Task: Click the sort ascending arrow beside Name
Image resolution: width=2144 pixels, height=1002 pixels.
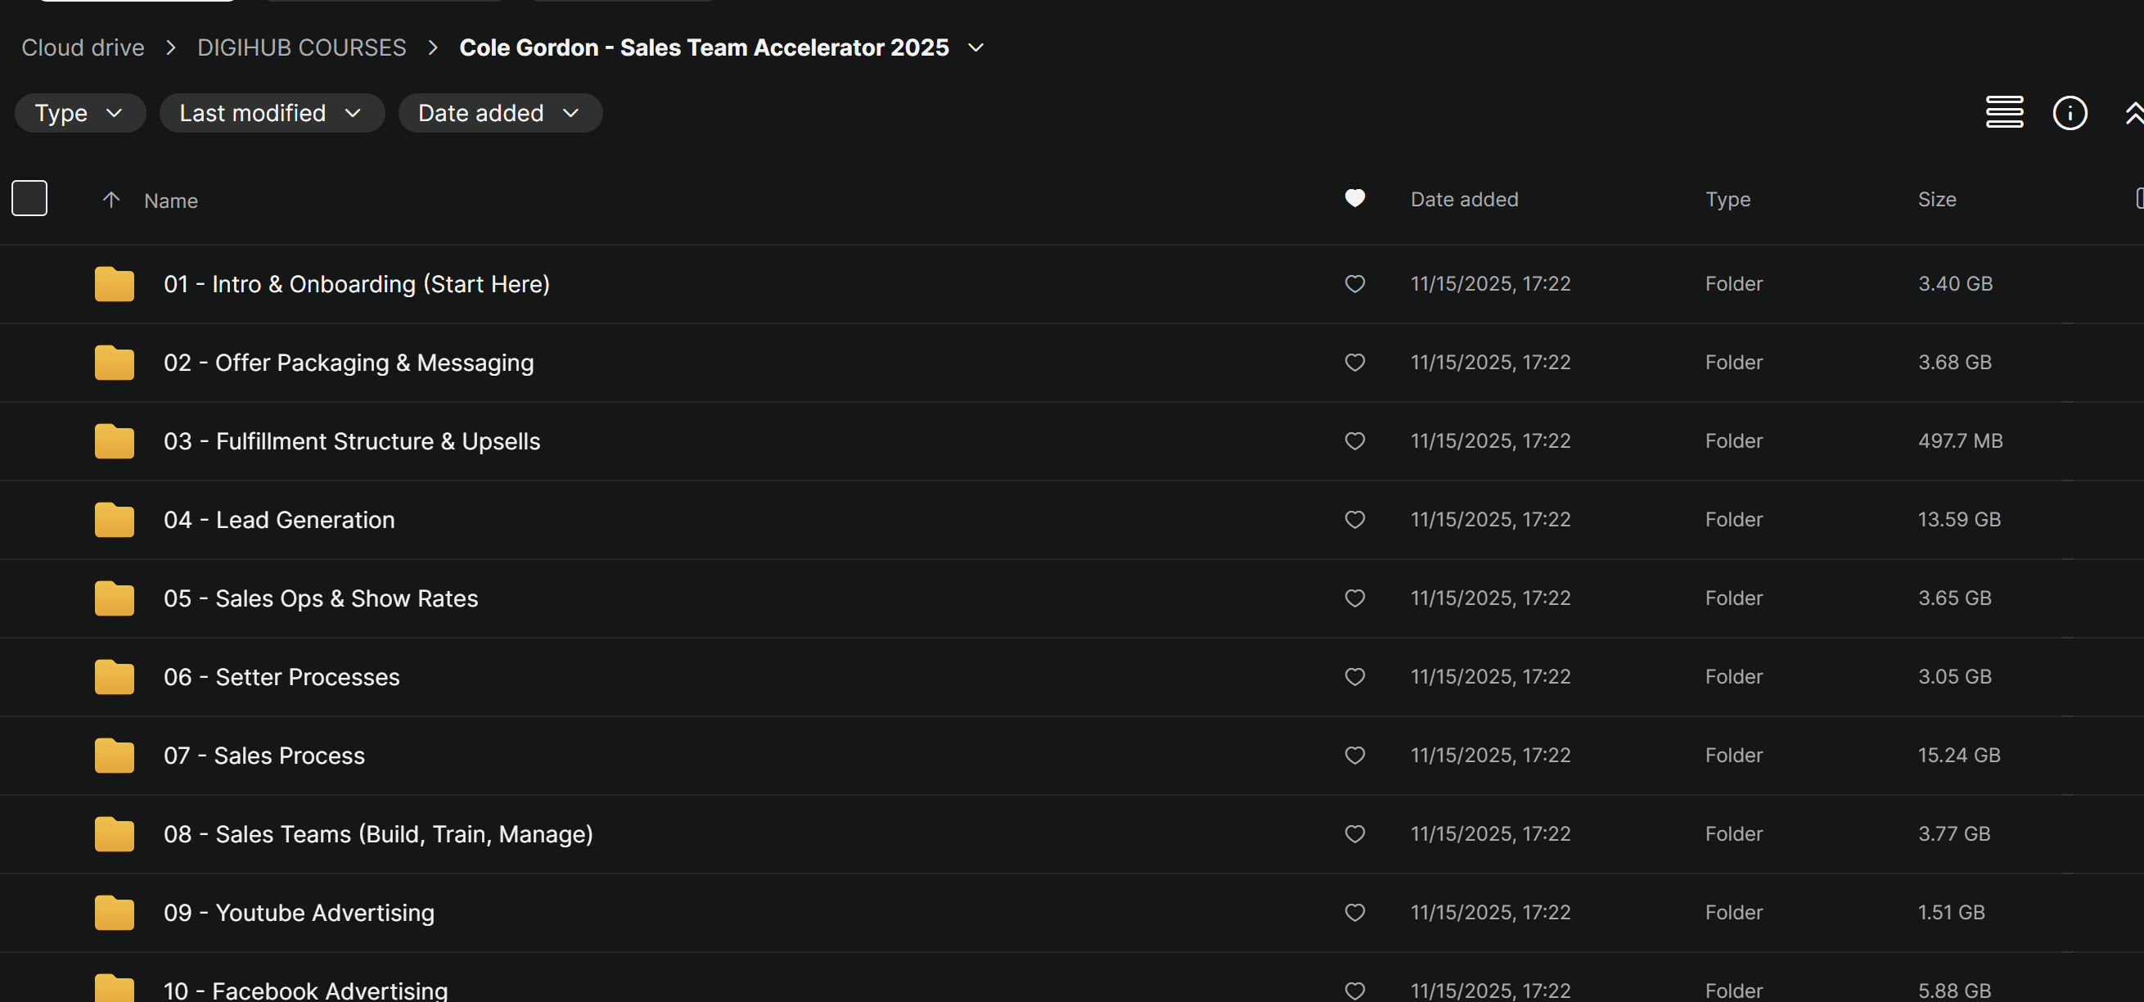Action: coord(110,200)
